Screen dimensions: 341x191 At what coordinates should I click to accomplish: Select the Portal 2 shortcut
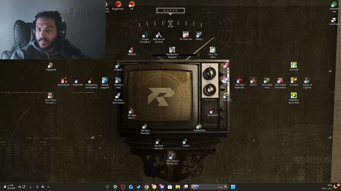pos(199,36)
